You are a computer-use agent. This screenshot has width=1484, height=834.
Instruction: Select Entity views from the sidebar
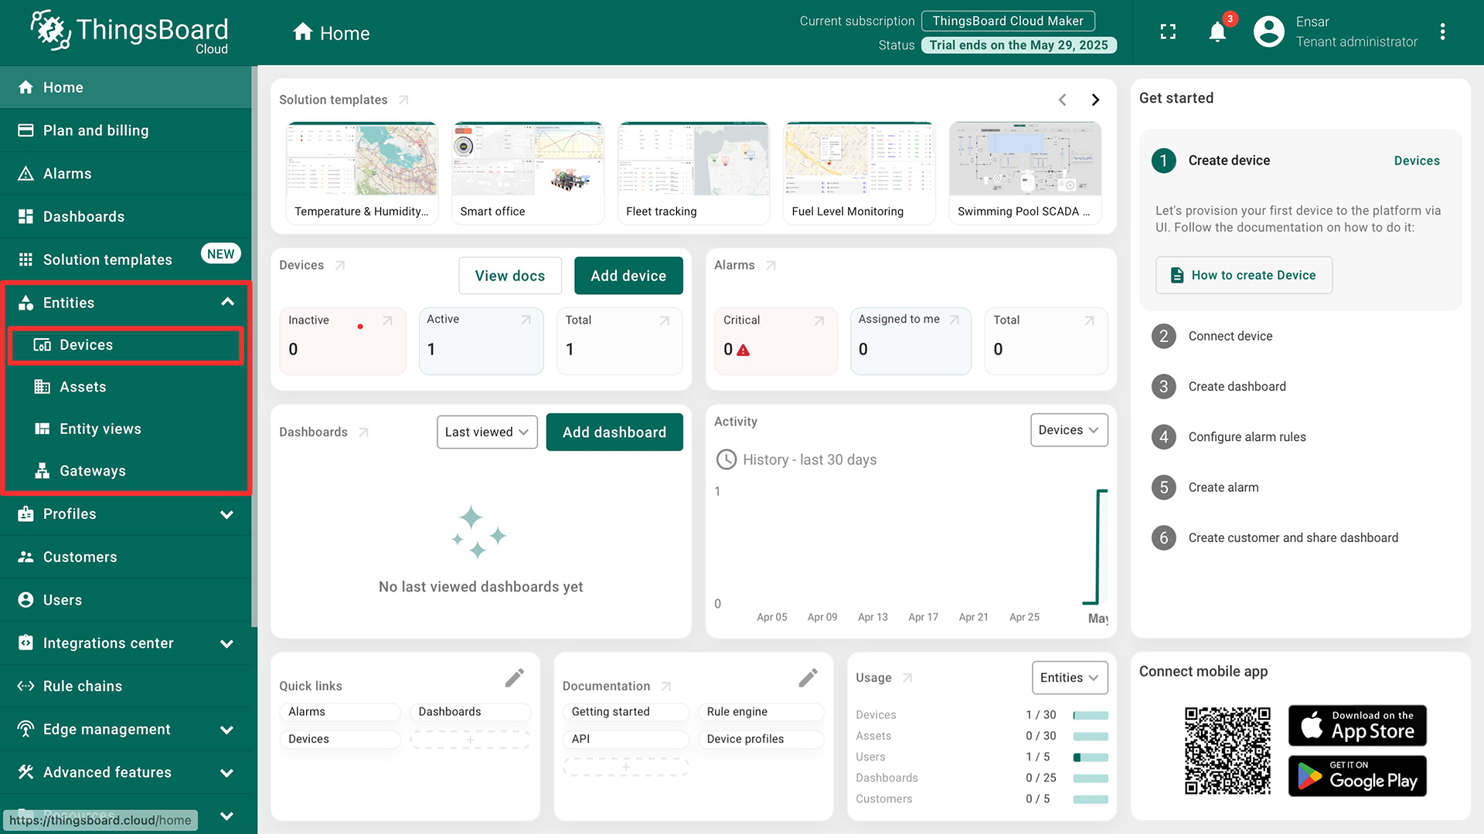[x=100, y=429]
